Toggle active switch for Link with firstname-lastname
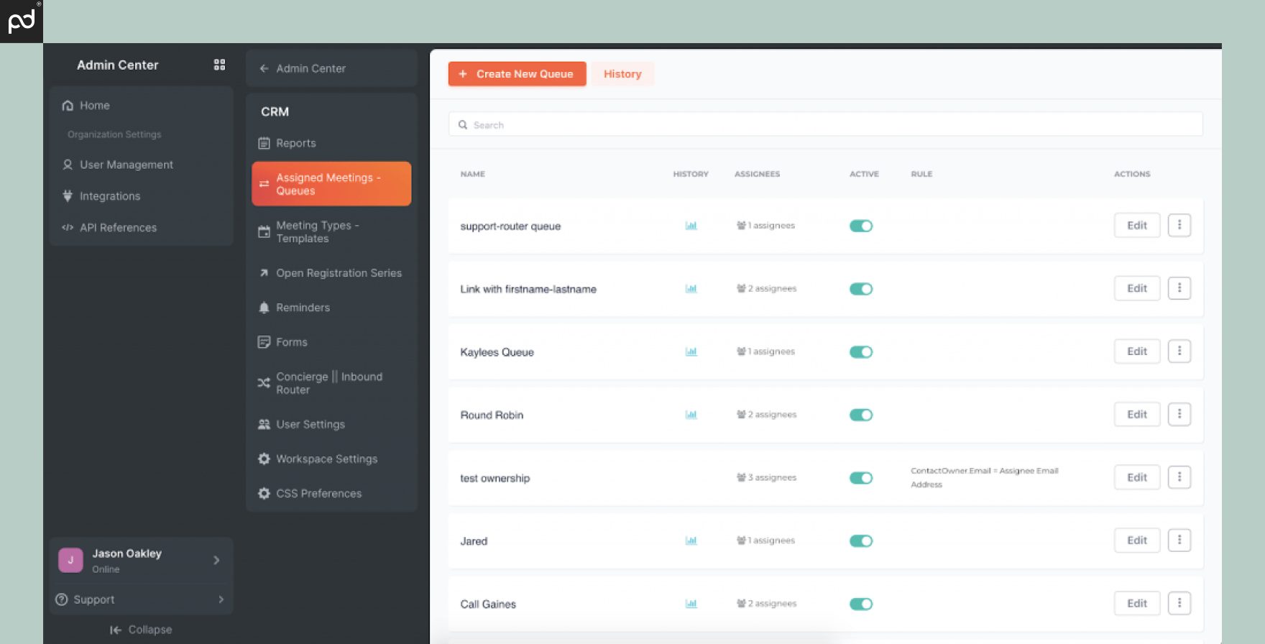Image resolution: width=1265 pixels, height=644 pixels. tap(861, 289)
